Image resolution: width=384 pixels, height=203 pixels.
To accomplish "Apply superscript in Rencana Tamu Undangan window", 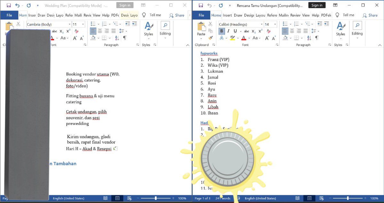I will tap(260, 31).
